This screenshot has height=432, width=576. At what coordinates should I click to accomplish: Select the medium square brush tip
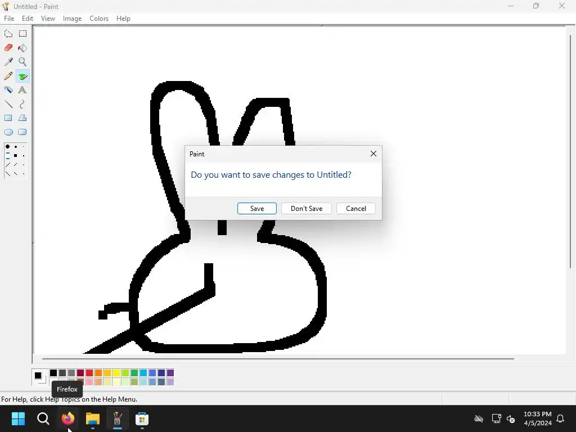[15, 156]
